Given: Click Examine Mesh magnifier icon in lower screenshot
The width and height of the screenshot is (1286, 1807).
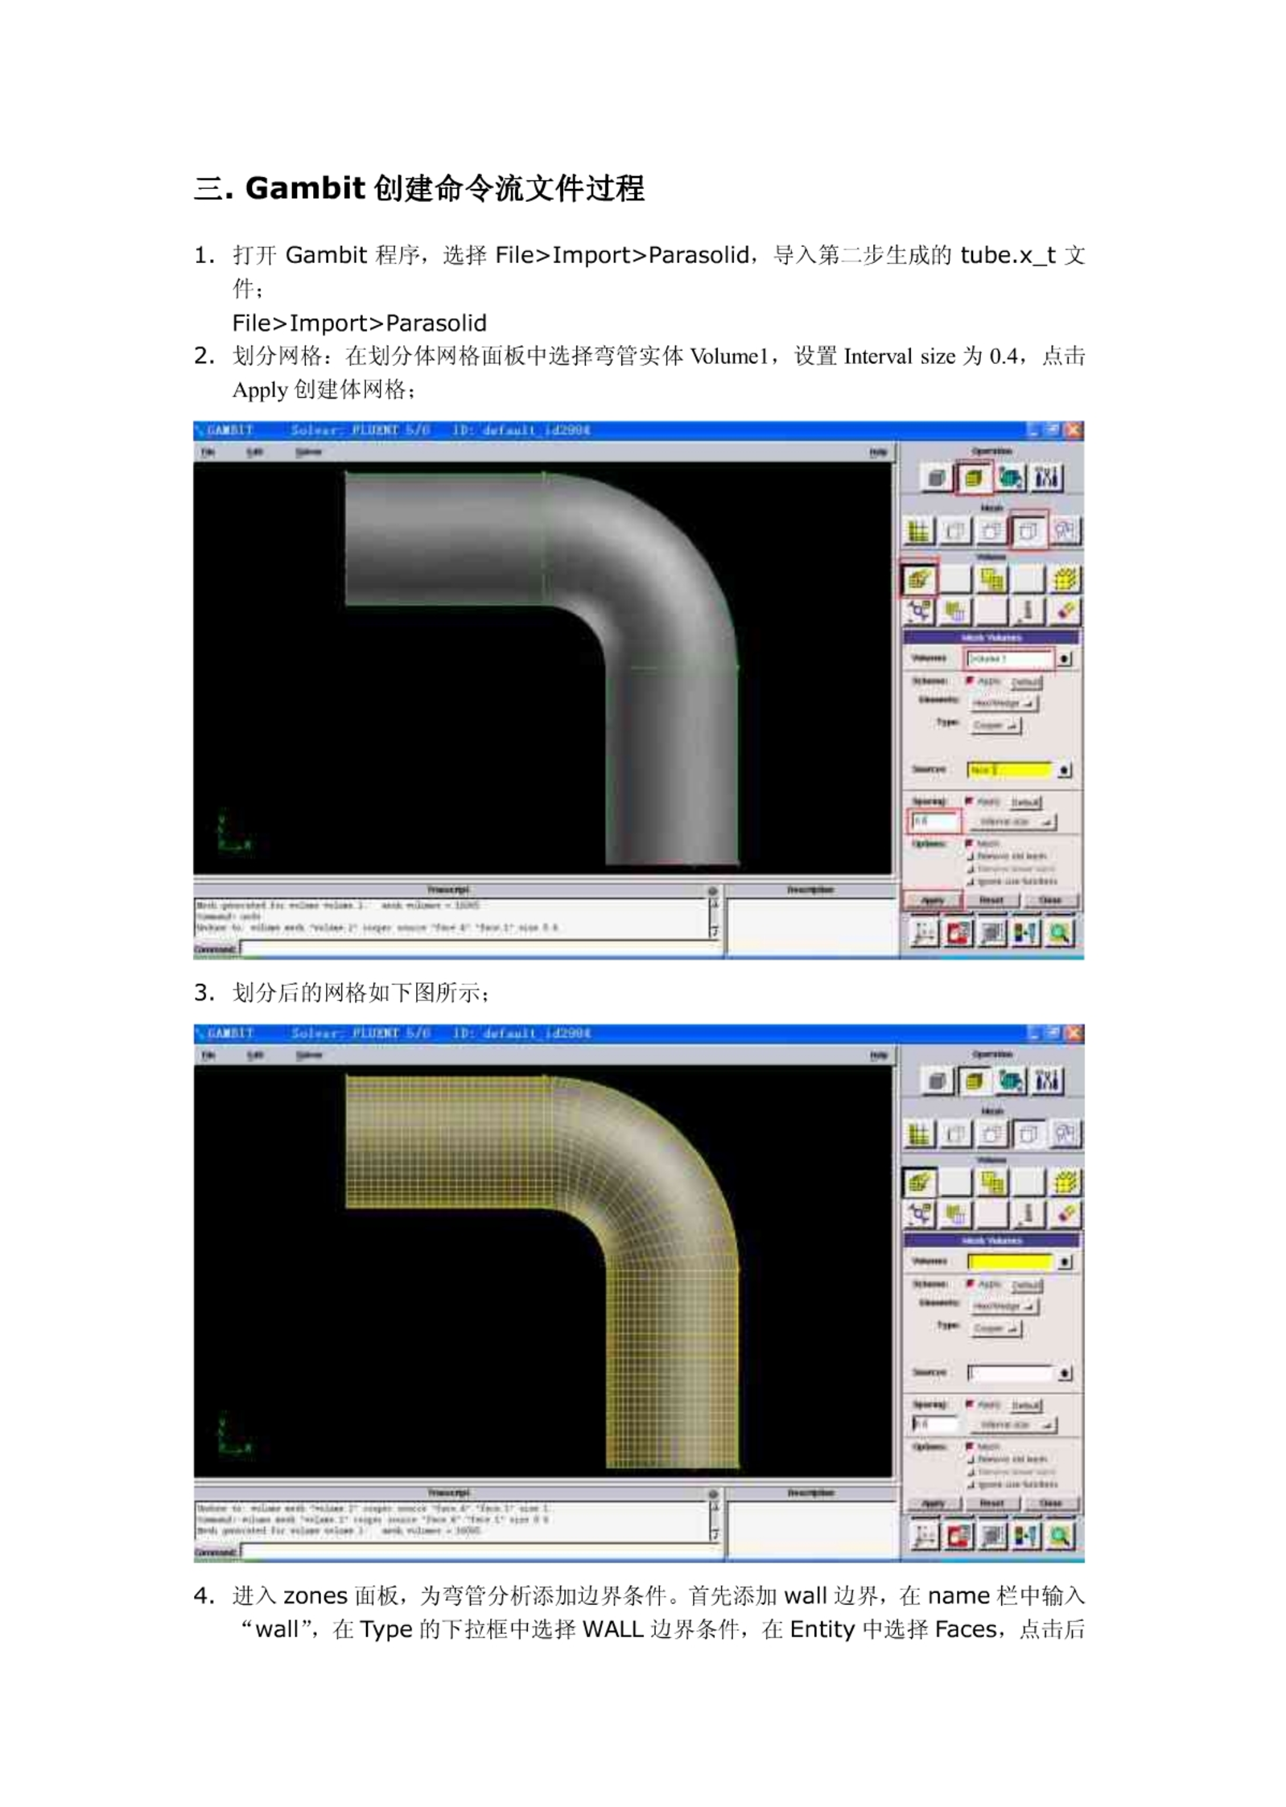Looking at the screenshot, I should tap(1059, 1537).
